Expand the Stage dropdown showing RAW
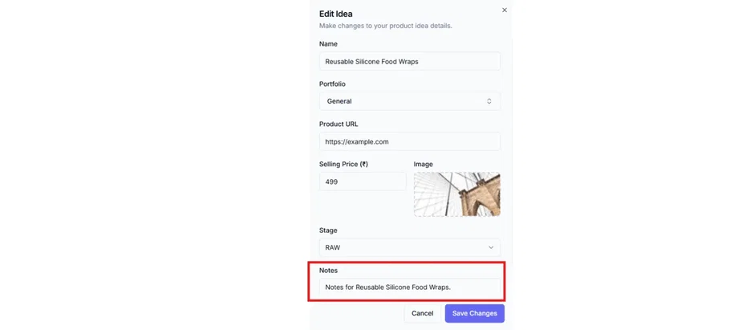 click(409, 247)
